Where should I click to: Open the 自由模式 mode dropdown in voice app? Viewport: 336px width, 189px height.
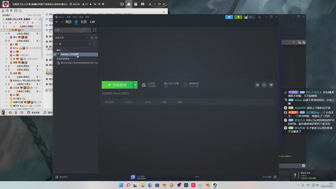point(7,15)
